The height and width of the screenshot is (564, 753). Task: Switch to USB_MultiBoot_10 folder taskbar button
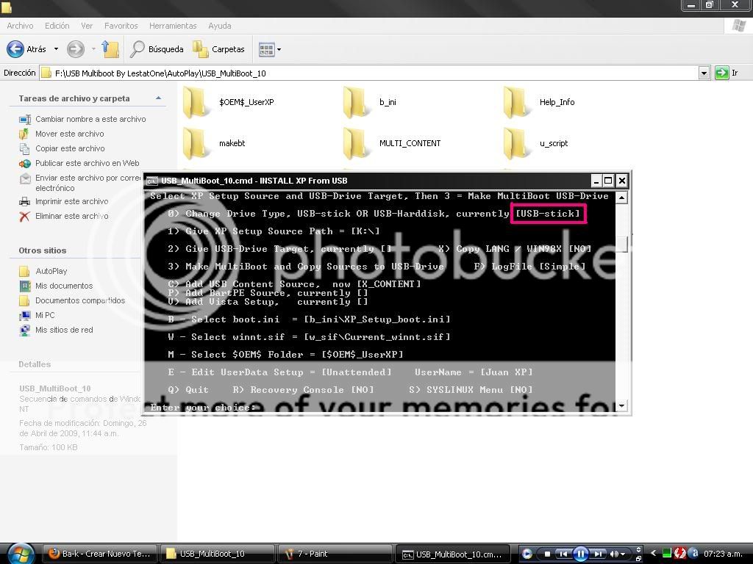point(217,554)
